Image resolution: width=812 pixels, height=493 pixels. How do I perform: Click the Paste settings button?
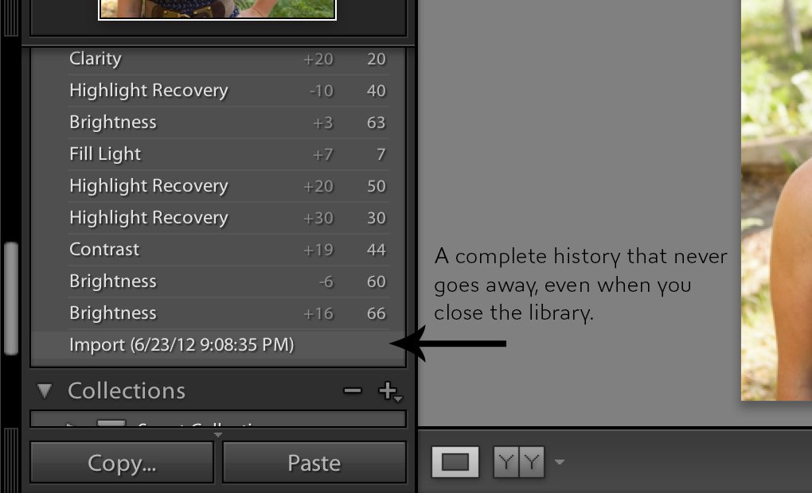coord(314,463)
